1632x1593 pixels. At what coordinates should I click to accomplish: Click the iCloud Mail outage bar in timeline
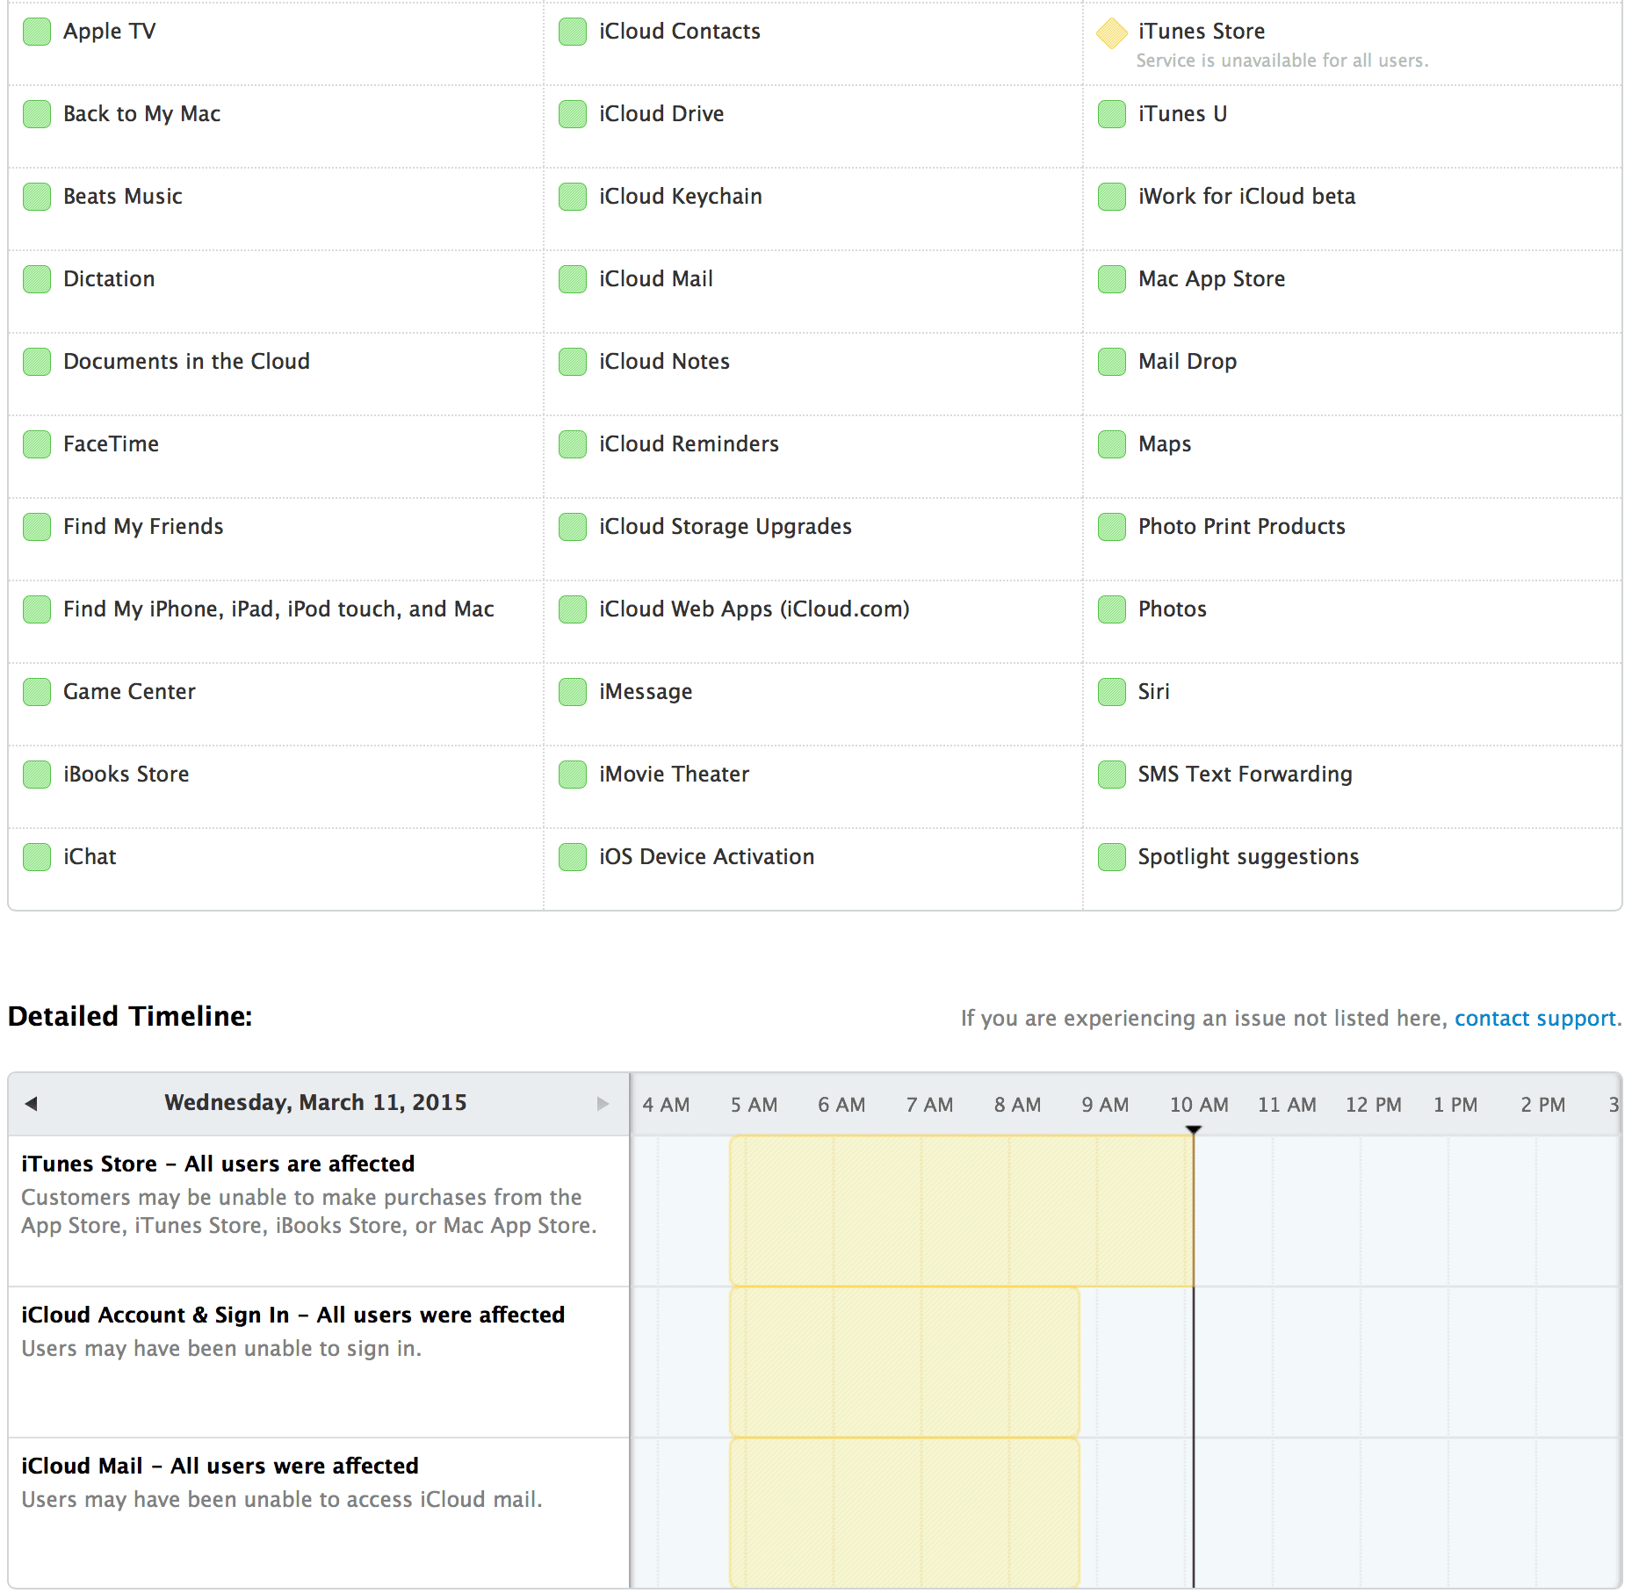(905, 1512)
